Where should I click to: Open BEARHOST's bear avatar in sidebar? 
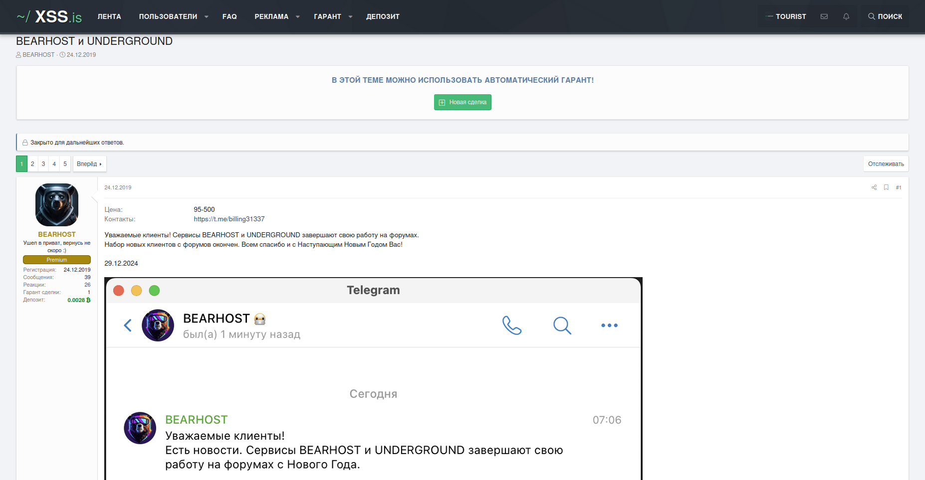pyautogui.click(x=57, y=205)
